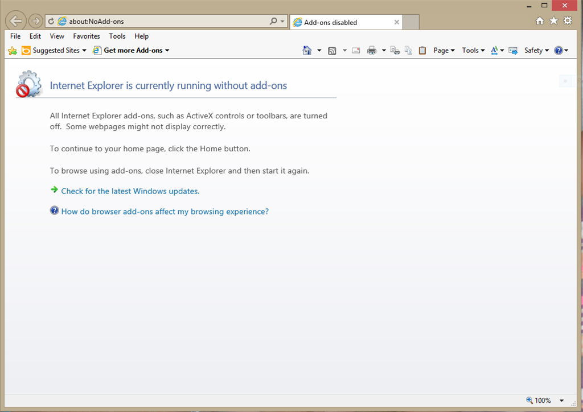Click Check for the latest Windows updates link
Screen dimensions: 583x412
coord(130,191)
